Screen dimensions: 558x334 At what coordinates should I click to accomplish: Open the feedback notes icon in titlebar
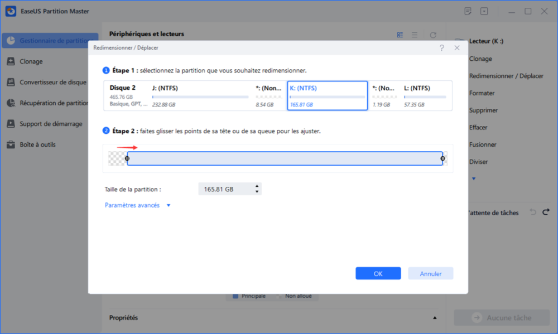[x=468, y=11]
